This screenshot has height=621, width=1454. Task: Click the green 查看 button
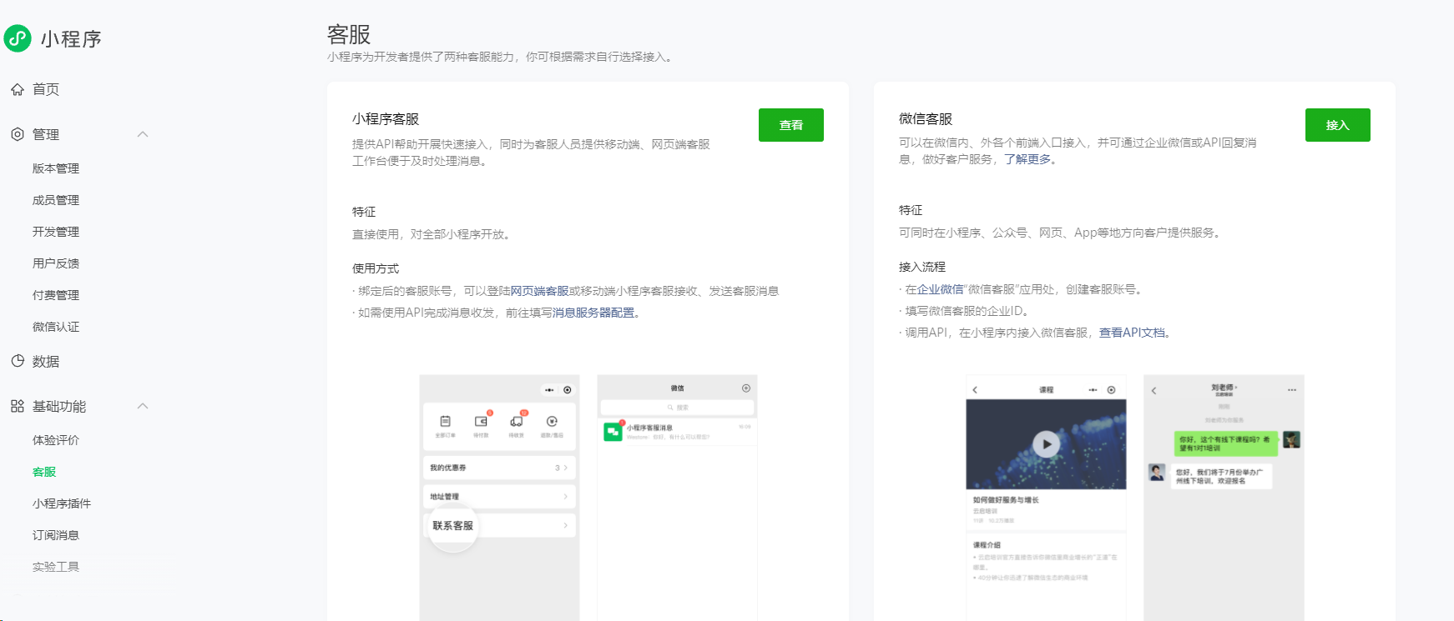tap(791, 125)
